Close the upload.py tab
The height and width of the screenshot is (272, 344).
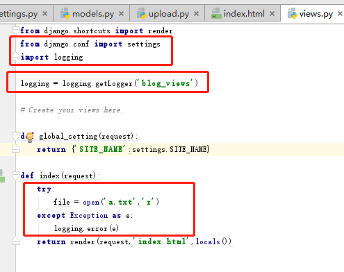click(196, 14)
